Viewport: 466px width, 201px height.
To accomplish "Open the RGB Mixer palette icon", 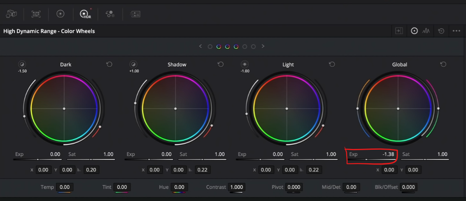I will [110, 14].
